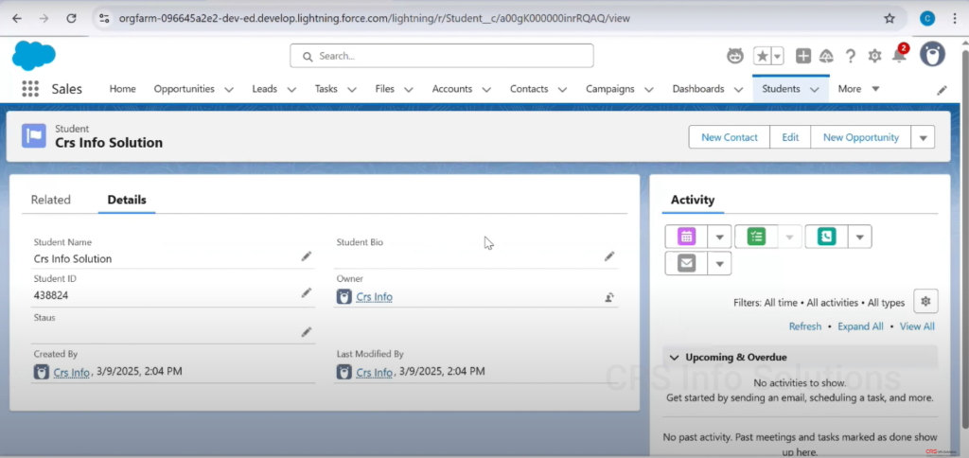Open the activity filter settings gear
969x458 pixels.
[925, 301]
